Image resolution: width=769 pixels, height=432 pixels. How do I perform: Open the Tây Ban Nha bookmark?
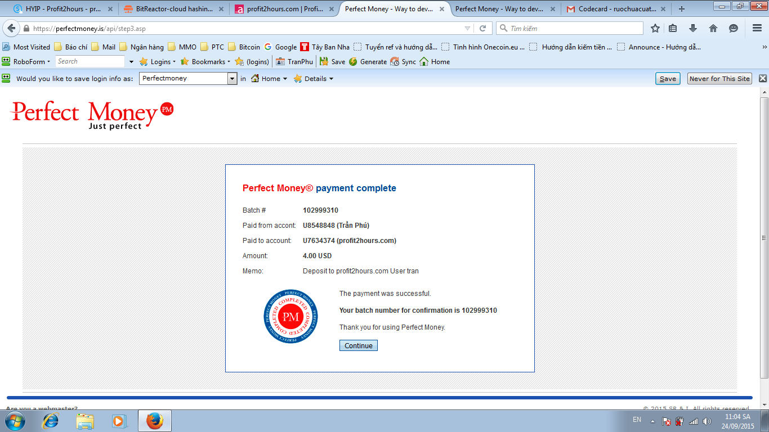pyautogui.click(x=325, y=47)
